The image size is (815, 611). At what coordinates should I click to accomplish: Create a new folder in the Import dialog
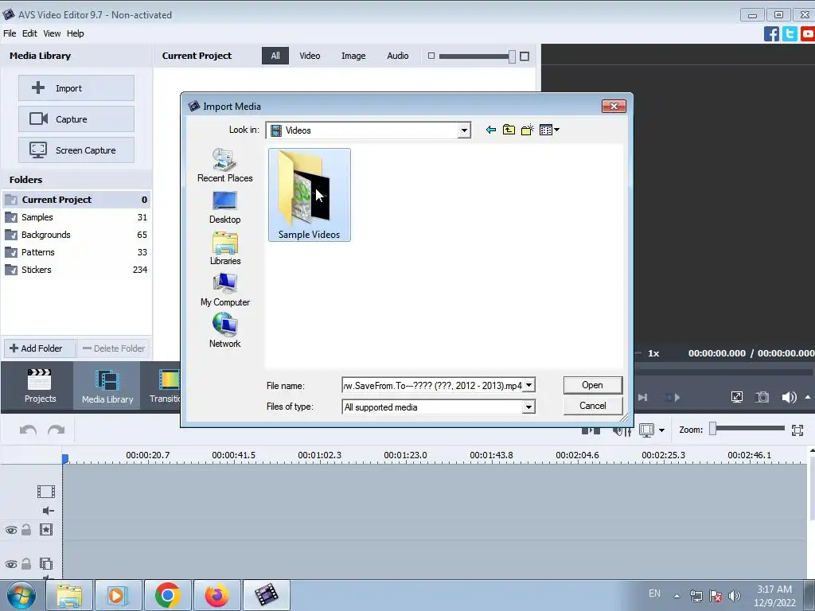tap(528, 130)
